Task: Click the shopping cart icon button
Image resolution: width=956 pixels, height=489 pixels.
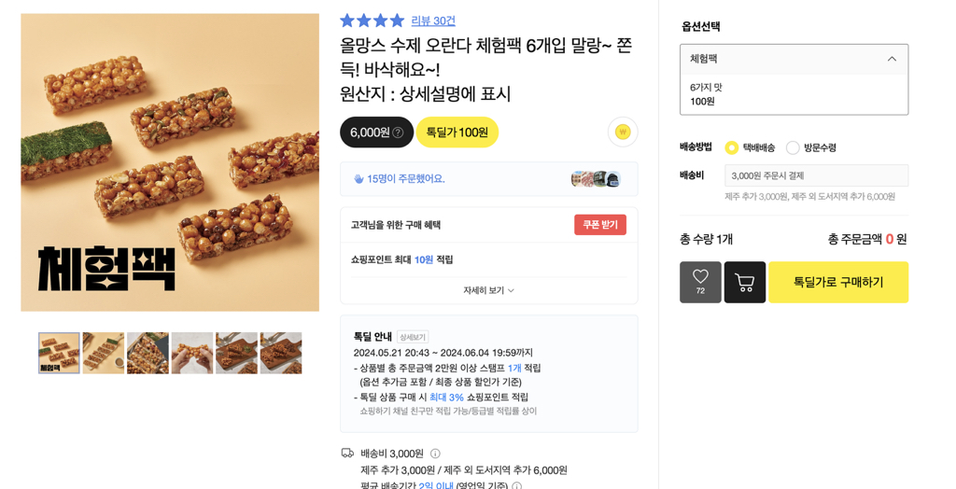Action: (x=744, y=282)
